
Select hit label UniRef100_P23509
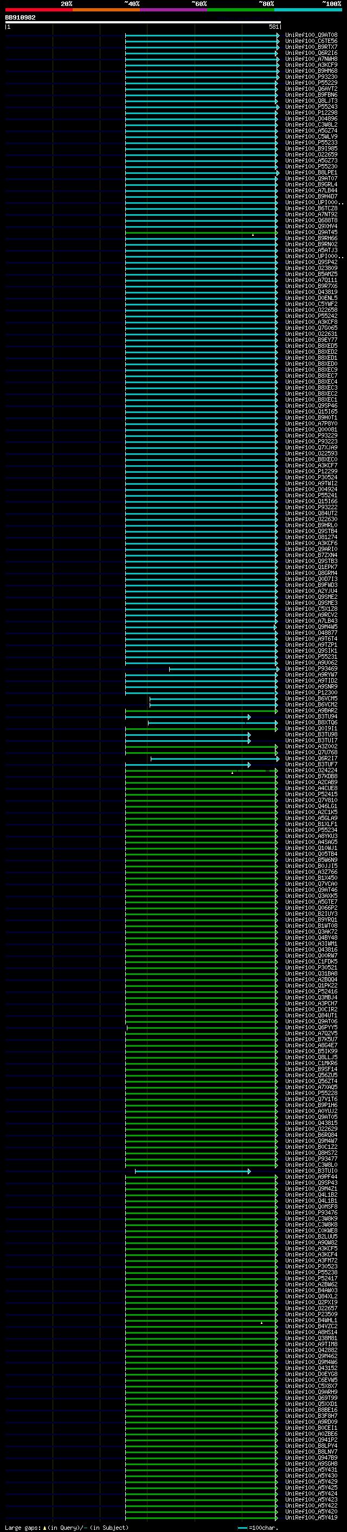tap(311, 1315)
